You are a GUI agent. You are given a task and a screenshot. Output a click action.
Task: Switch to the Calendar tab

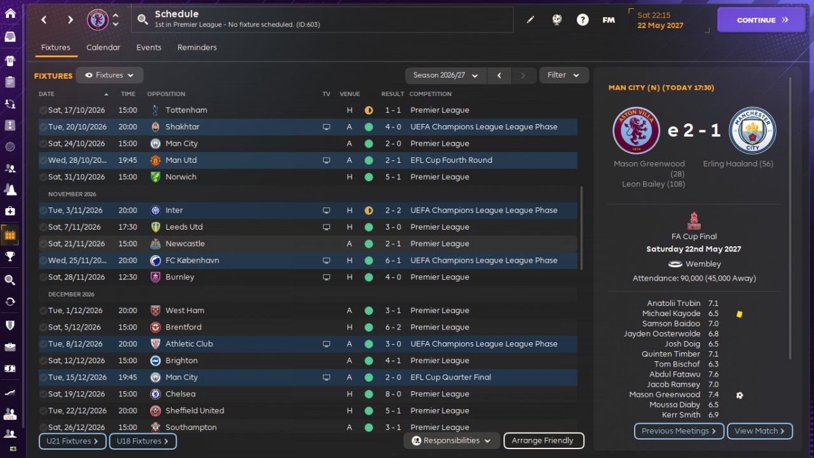tap(103, 48)
